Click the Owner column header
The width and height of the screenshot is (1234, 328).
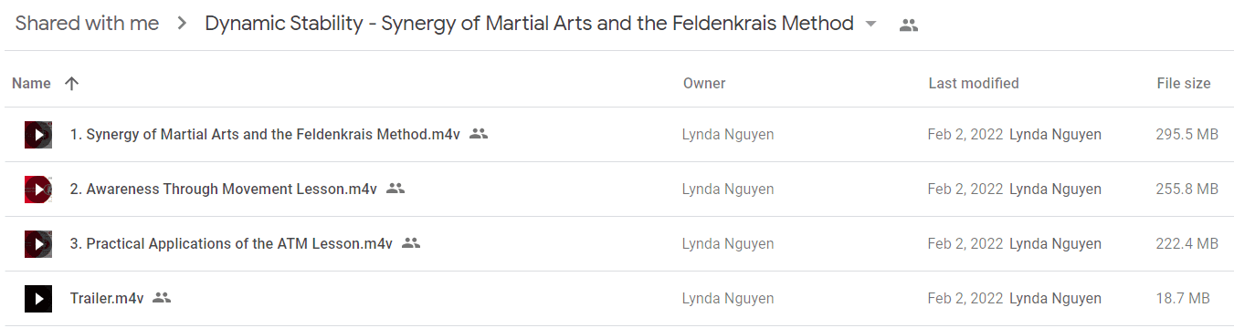coord(704,83)
